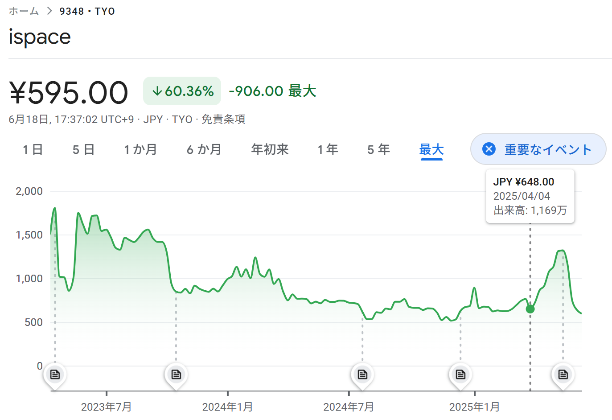Click the -906.00 最大 change value

click(x=272, y=91)
